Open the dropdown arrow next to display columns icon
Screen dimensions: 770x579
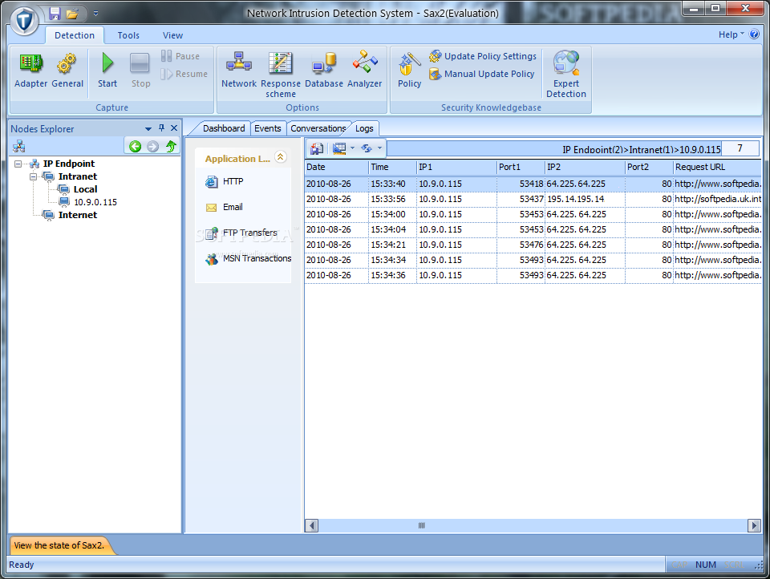[x=353, y=148]
